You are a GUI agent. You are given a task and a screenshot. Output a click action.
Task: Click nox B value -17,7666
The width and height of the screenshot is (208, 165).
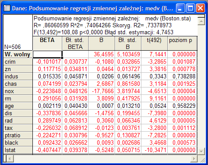point(102,91)
